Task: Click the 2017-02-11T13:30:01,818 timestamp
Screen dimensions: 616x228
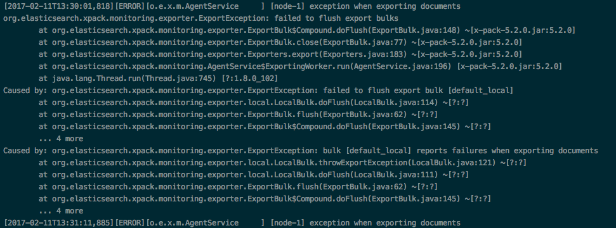Action: coord(58,6)
